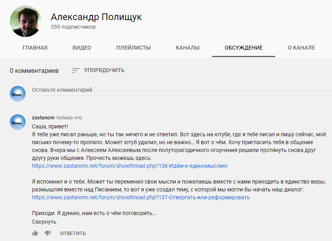
Task: Switch to the ГЛАВНАЯ tab
Action: click(x=35, y=48)
